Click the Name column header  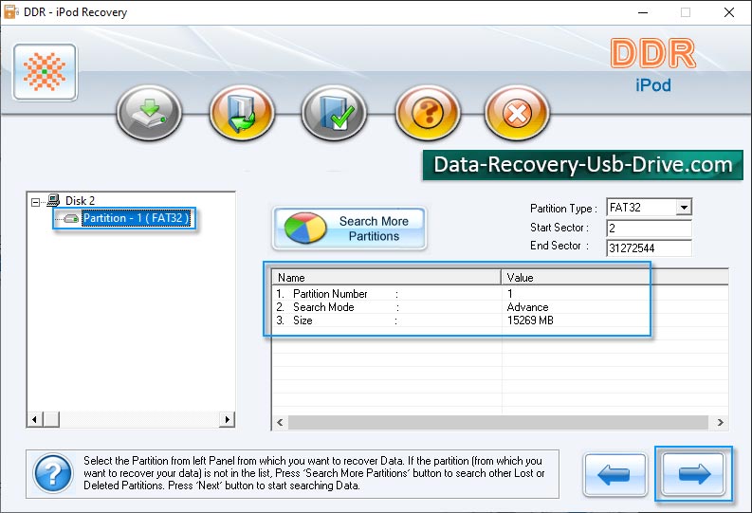[x=387, y=278]
